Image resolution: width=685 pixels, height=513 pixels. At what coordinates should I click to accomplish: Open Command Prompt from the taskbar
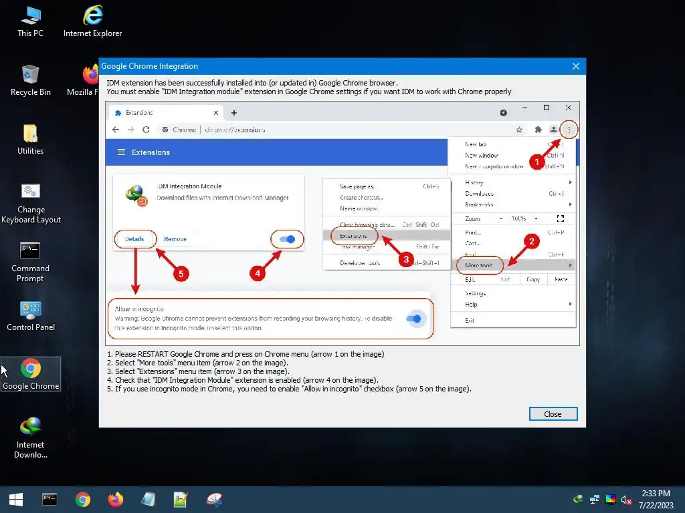50,500
